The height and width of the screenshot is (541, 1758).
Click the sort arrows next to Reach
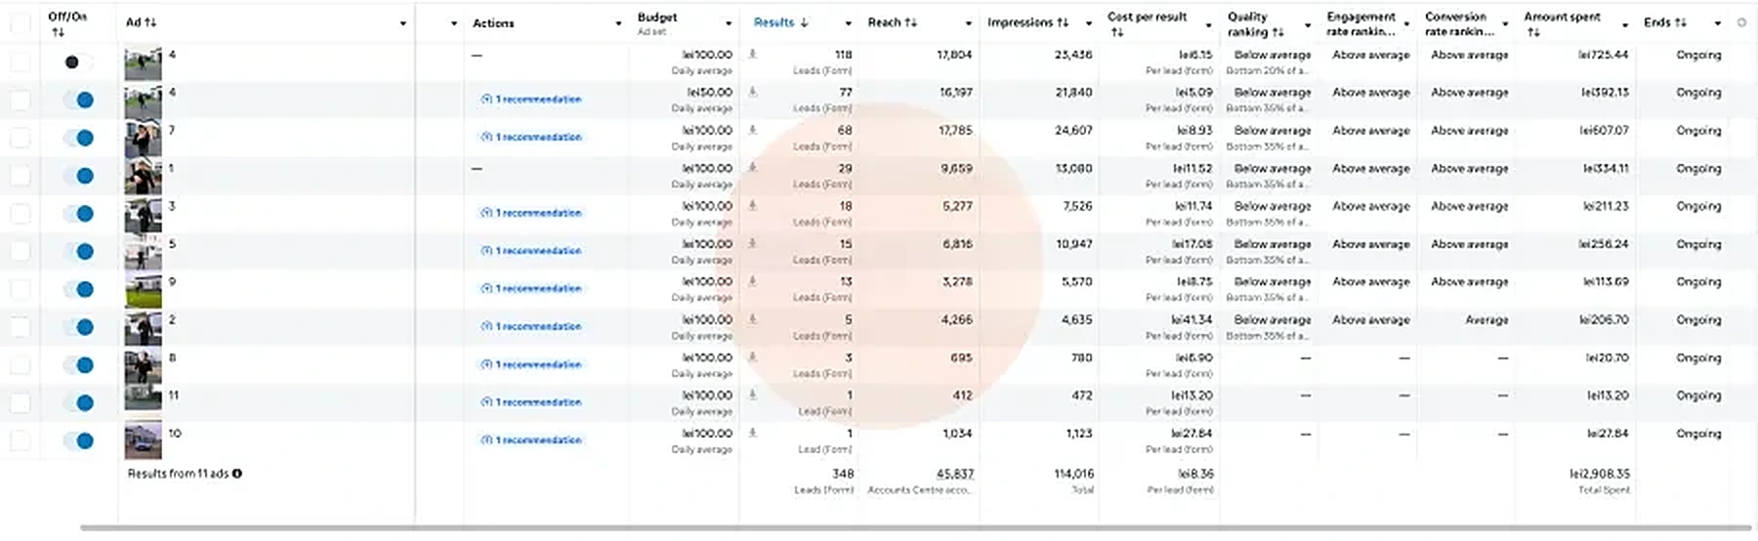[910, 22]
